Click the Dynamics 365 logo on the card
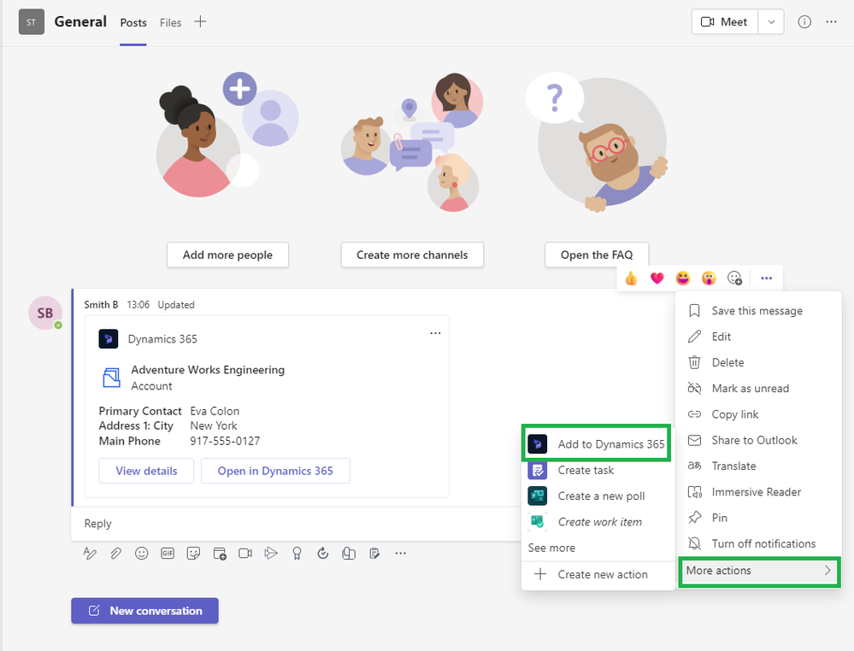The width and height of the screenshot is (854, 651). (x=109, y=338)
